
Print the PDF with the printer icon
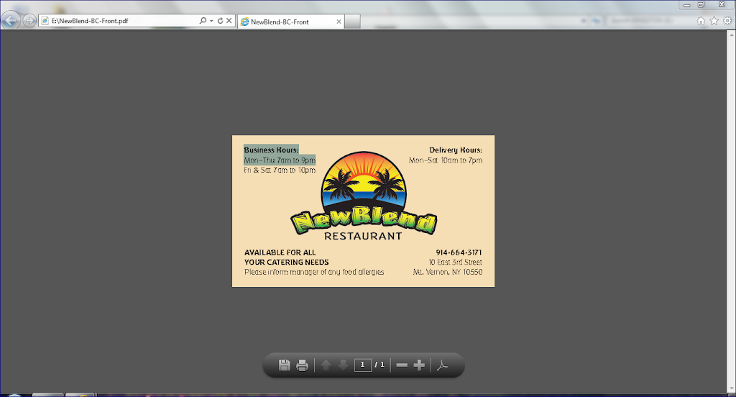coord(303,365)
